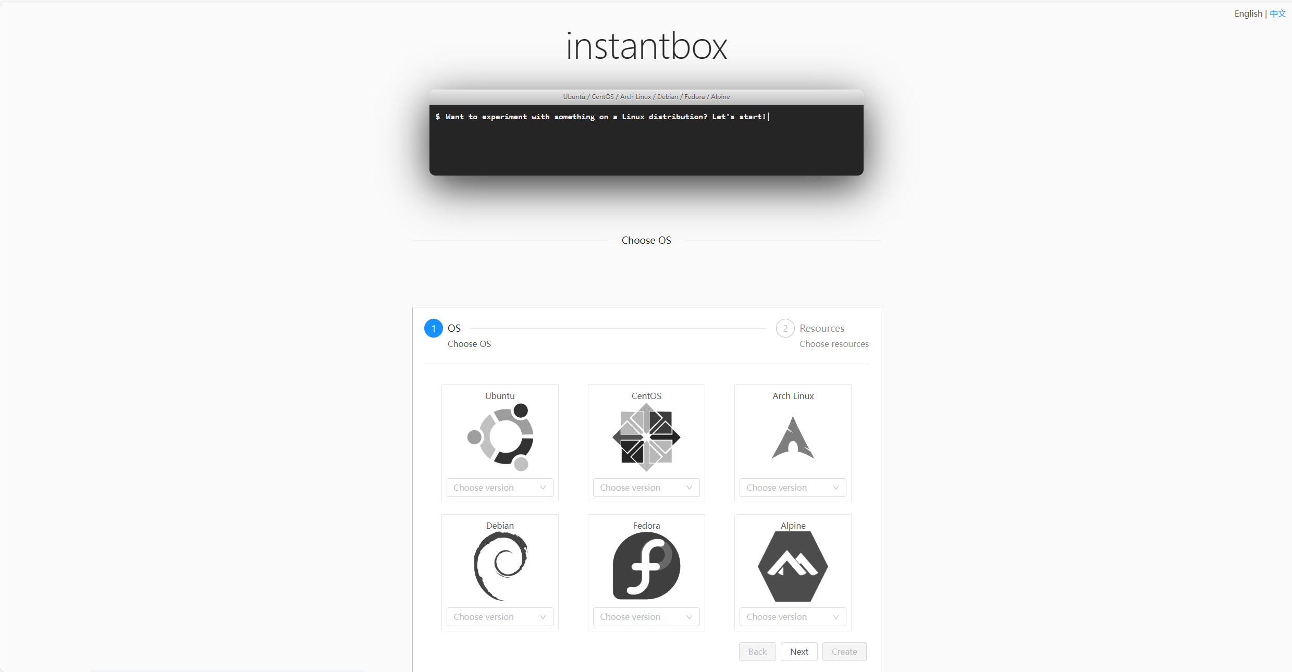Click the Back button
Screen dimensions: 1292x672
(757, 652)
